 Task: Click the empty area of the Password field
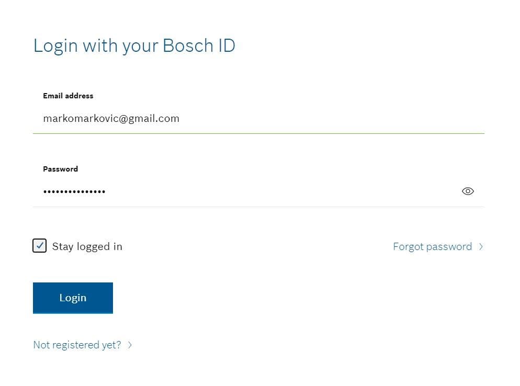tap(282, 191)
